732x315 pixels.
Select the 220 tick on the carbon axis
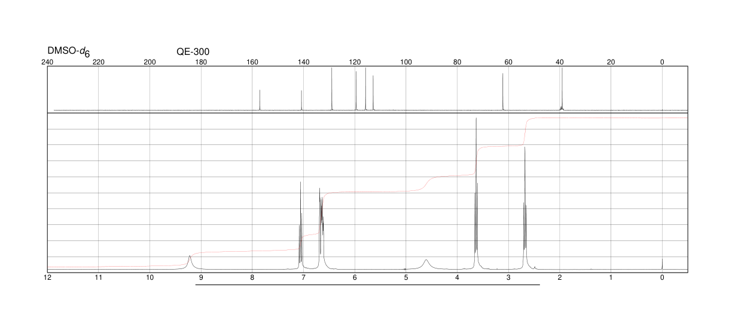click(99, 62)
